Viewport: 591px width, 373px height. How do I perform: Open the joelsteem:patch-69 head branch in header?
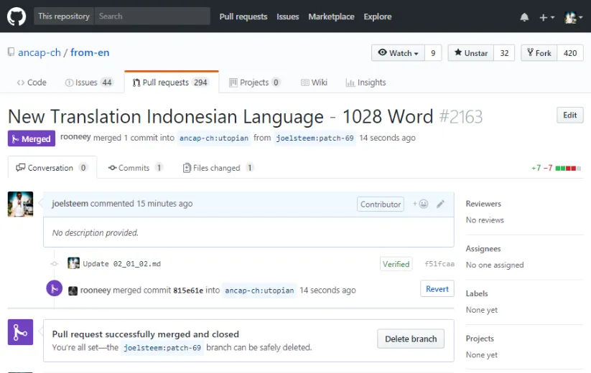tap(315, 138)
